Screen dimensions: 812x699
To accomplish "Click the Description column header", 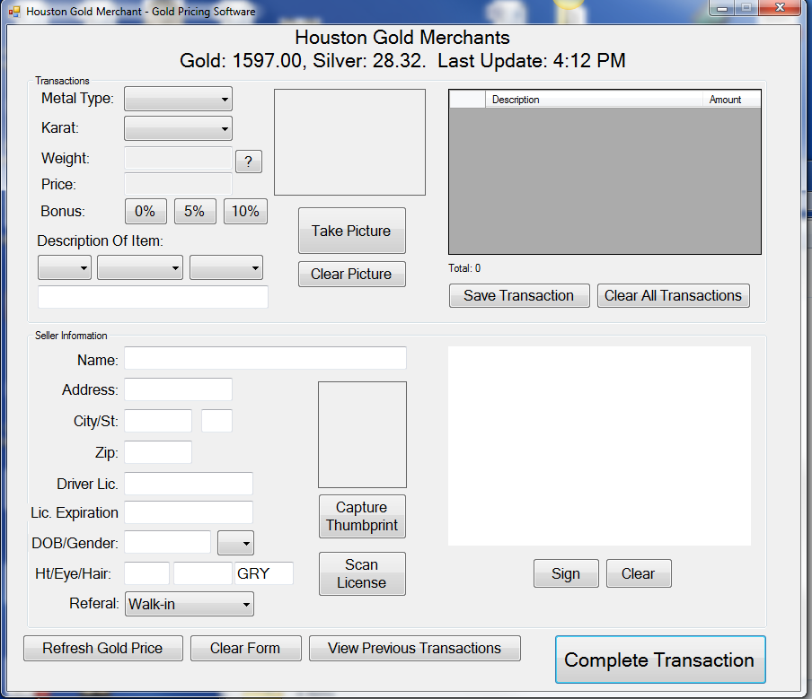I will (594, 100).
